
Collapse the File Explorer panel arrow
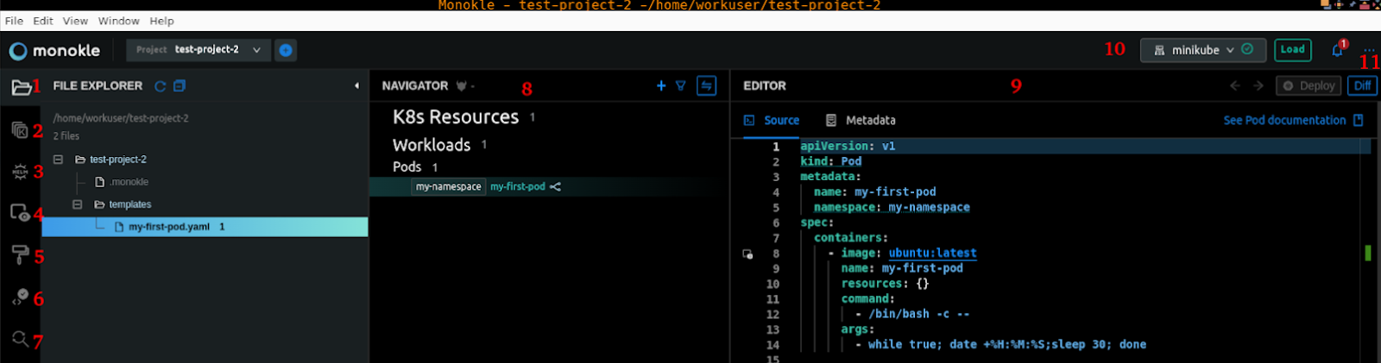[x=356, y=86]
